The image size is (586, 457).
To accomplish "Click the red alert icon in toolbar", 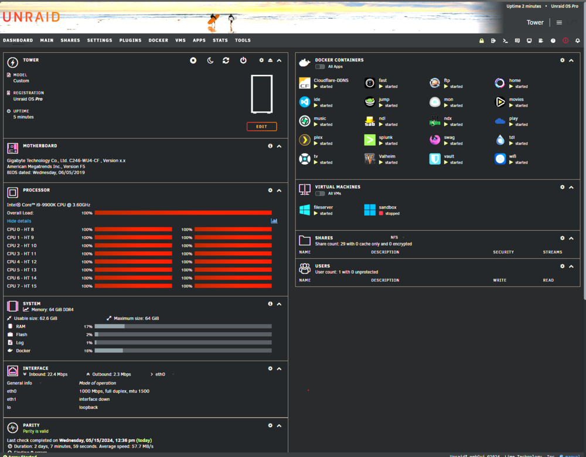I will (x=565, y=40).
